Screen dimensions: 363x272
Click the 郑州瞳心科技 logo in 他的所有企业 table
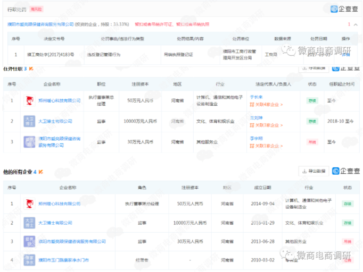[30, 203]
